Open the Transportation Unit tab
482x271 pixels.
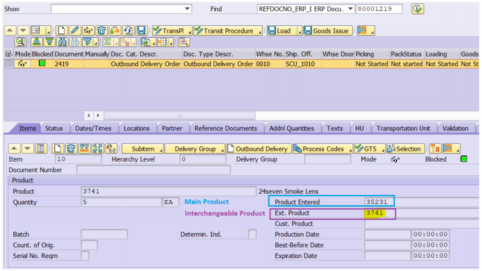click(x=403, y=129)
